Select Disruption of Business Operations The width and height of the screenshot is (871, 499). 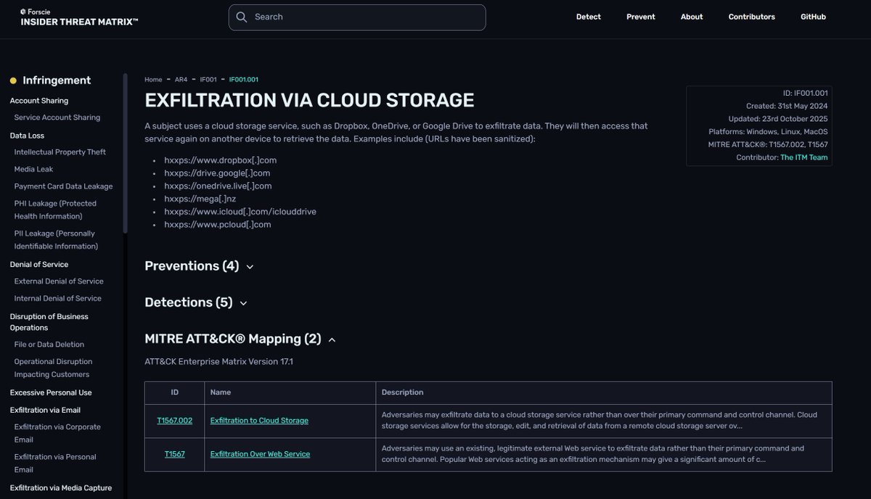tap(49, 322)
